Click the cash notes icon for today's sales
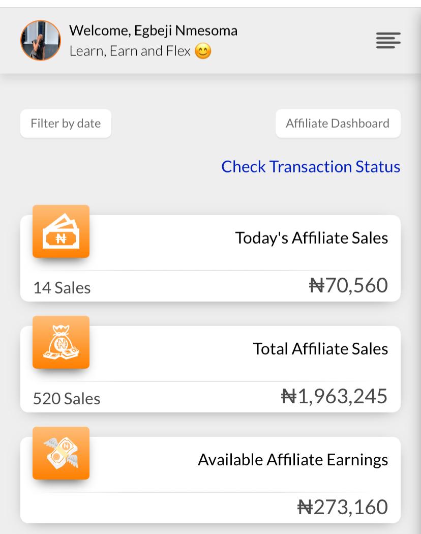Image resolution: width=421 pixels, height=534 pixels. point(61,232)
